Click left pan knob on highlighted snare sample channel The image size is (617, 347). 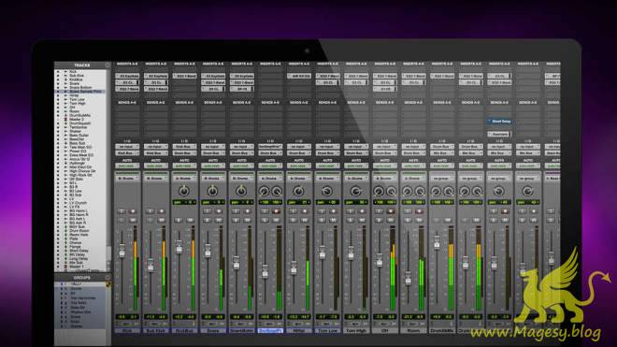tap(264, 192)
